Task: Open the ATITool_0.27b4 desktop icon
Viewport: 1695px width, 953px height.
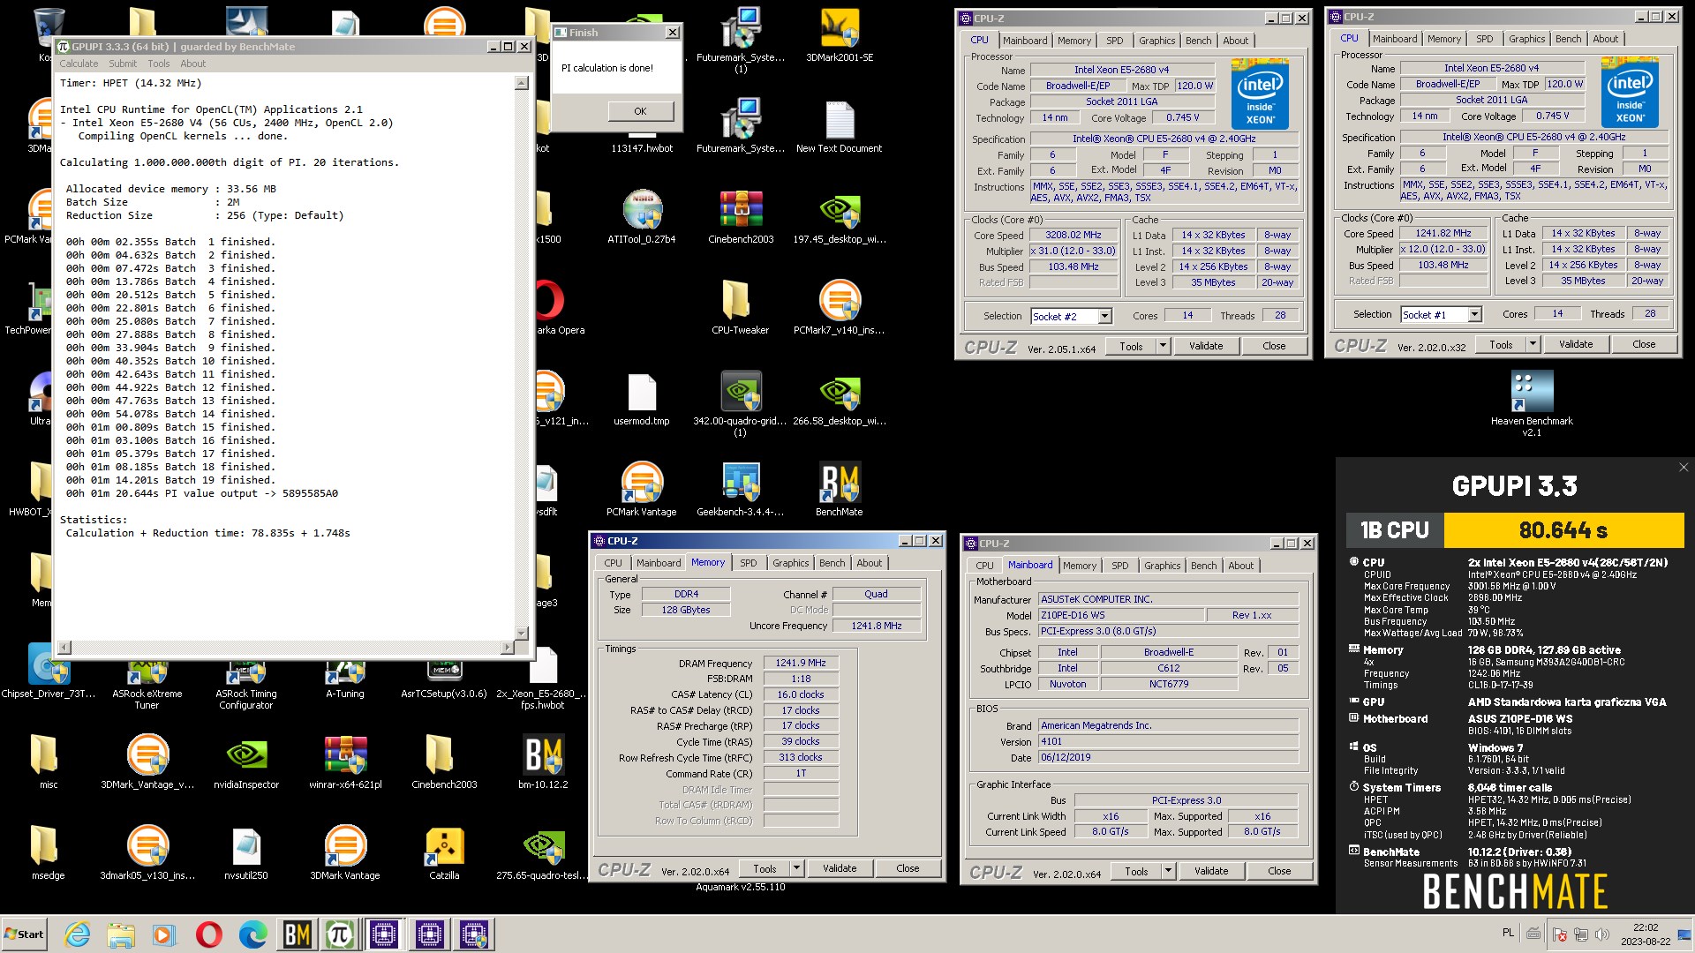Action: 642,217
